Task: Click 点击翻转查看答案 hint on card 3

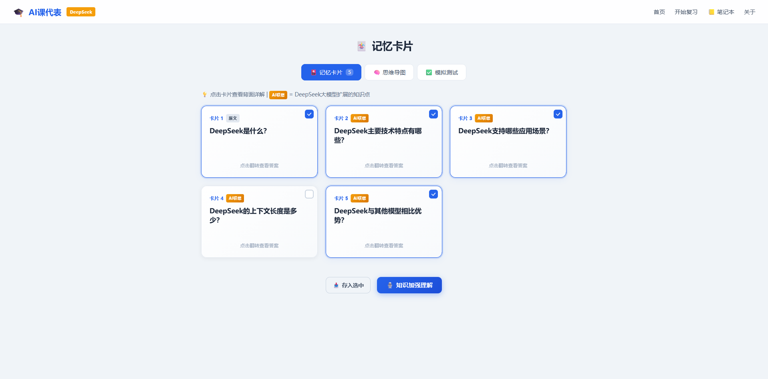Action: (508, 166)
